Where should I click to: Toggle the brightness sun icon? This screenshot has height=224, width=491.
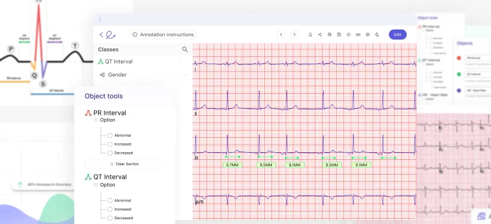[349, 34]
